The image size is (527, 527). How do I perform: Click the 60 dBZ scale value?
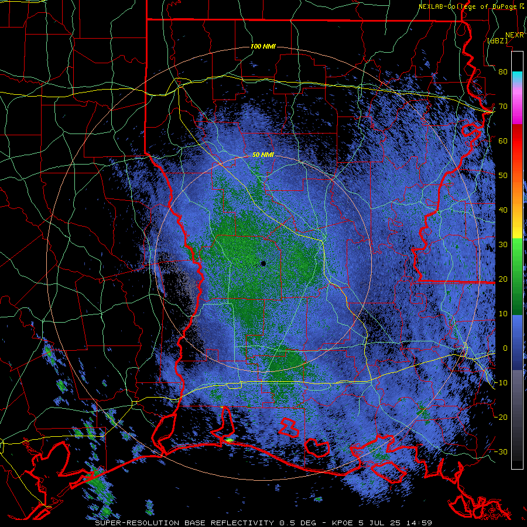(503, 141)
